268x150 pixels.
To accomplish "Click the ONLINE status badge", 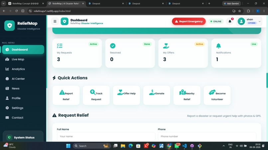I will click(216, 22).
